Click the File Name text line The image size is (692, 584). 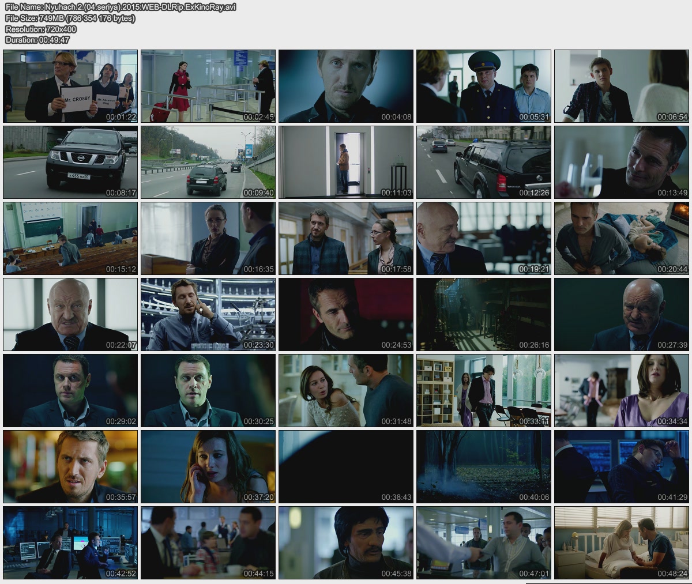pyautogui.click(x=121, y=7)
